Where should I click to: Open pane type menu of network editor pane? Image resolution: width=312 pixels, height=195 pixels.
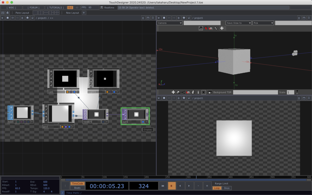point(3,18)
